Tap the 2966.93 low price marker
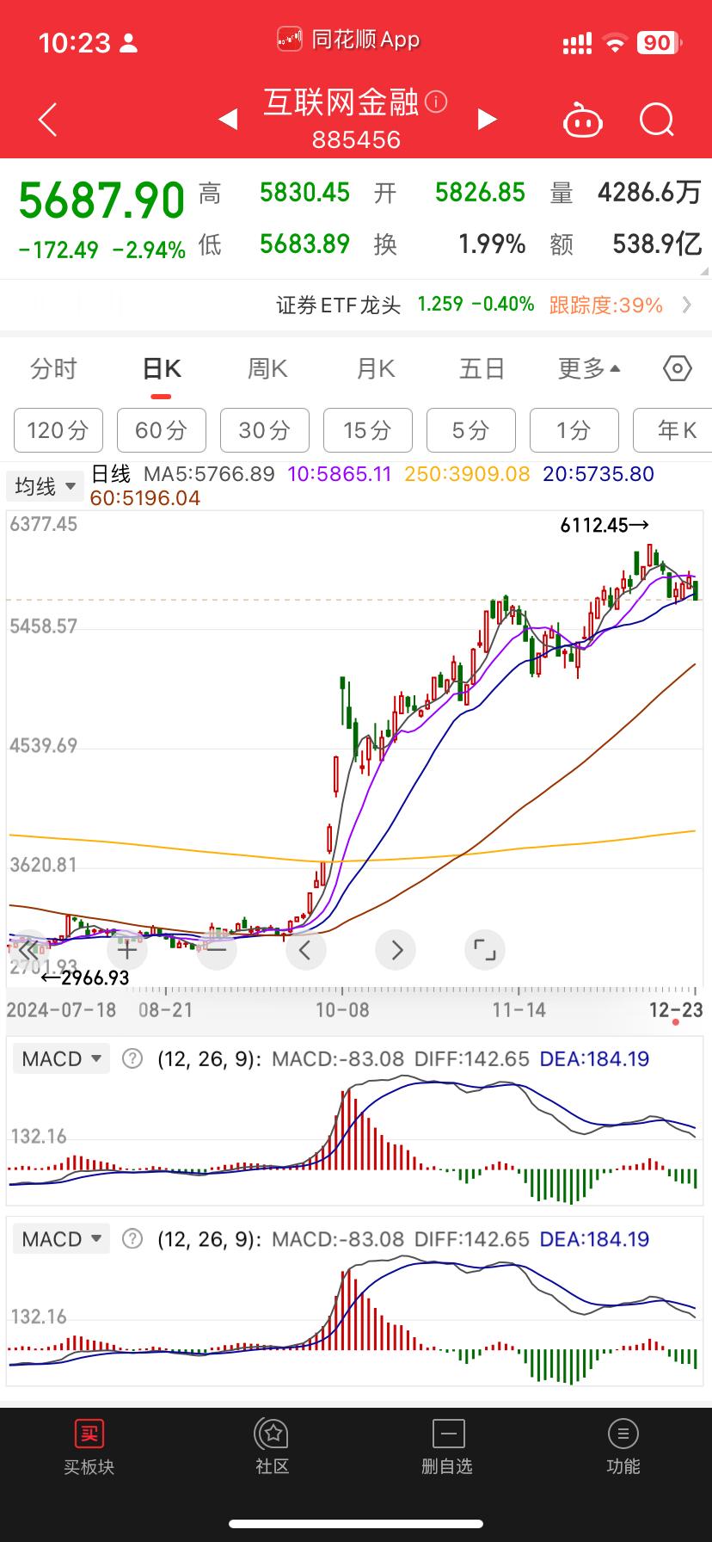 click(85, 978)
